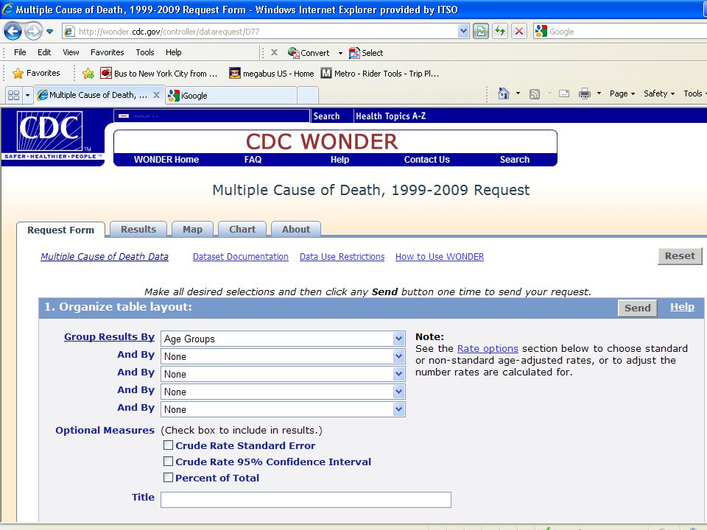Click the green Refresh arrows icon

pyautogui.click(x=499, y=31)
